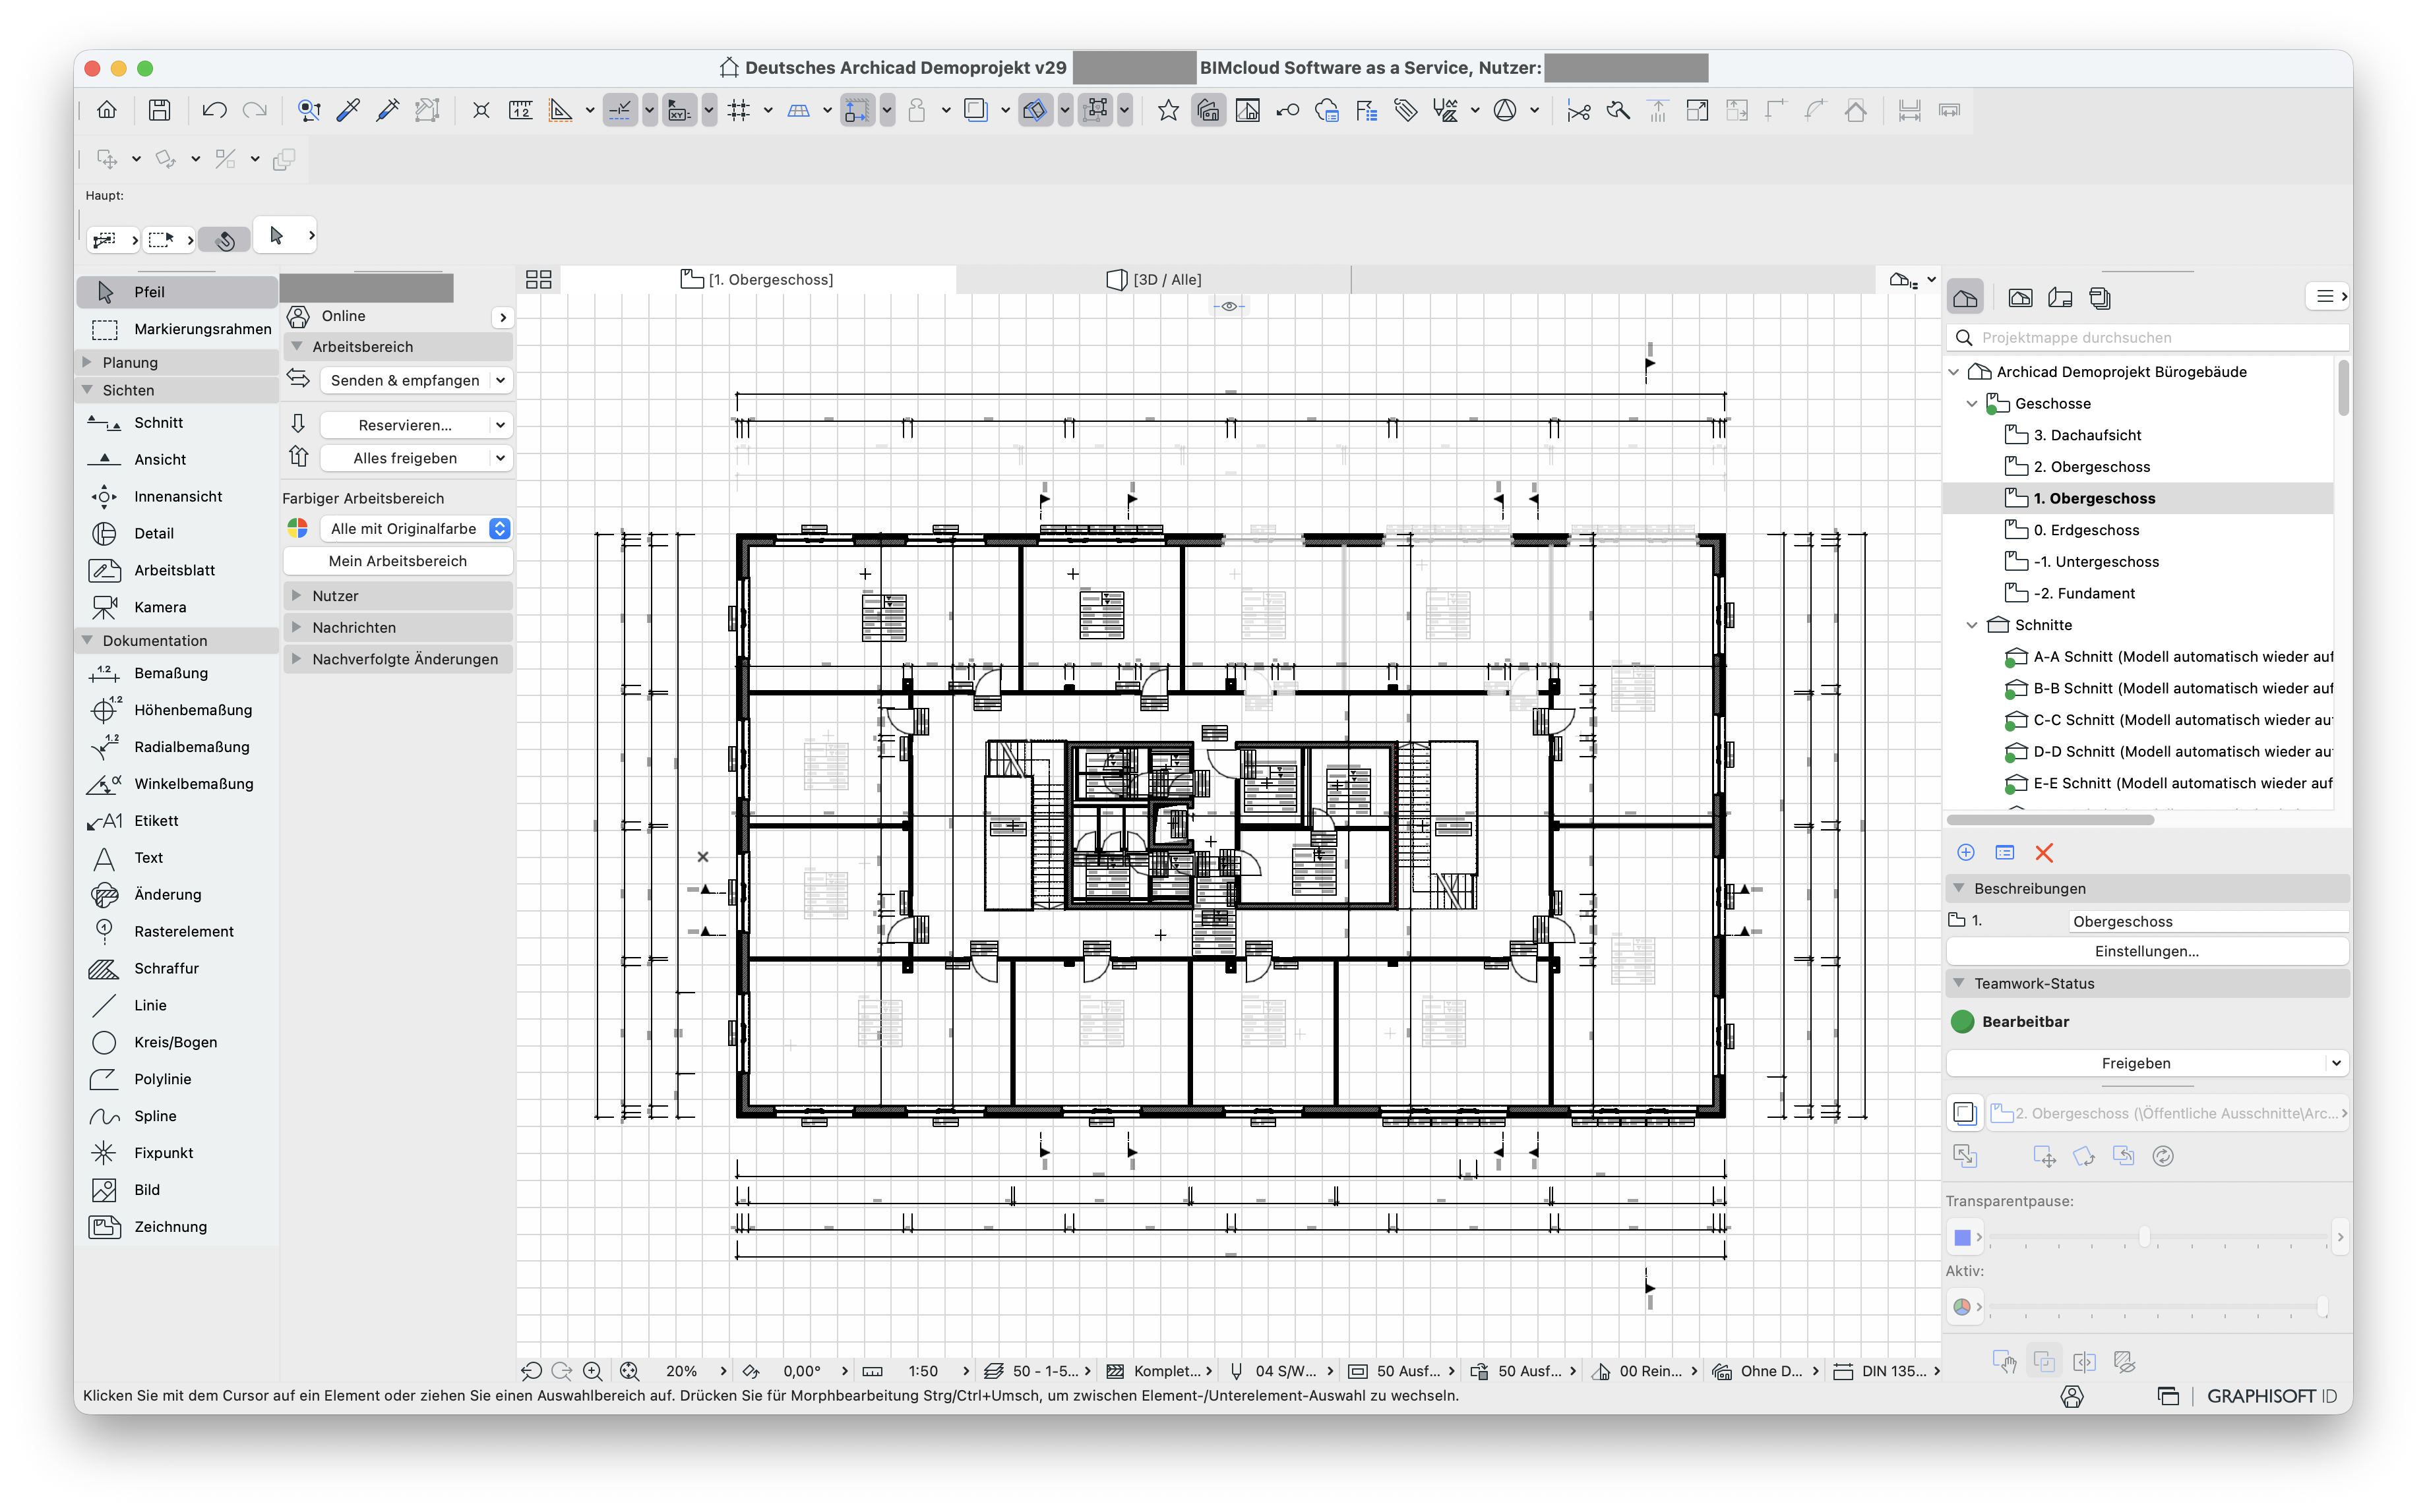
Task: Toggle the XY cursor snap icon
Action: (x=679, y=110)
